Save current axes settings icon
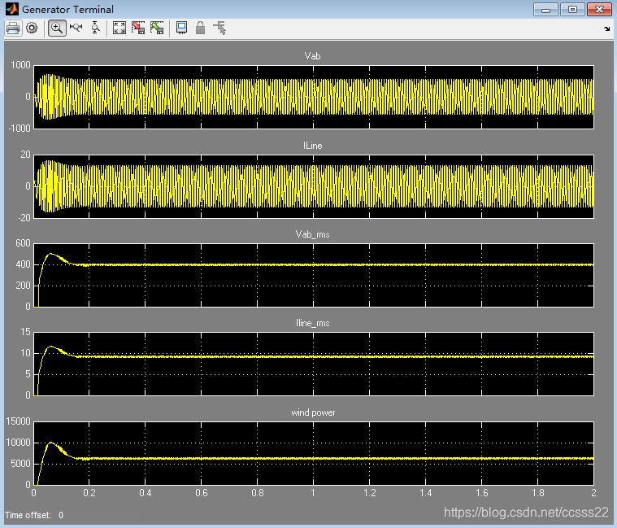This screenshot has width=617, height=528. (138, 28)
